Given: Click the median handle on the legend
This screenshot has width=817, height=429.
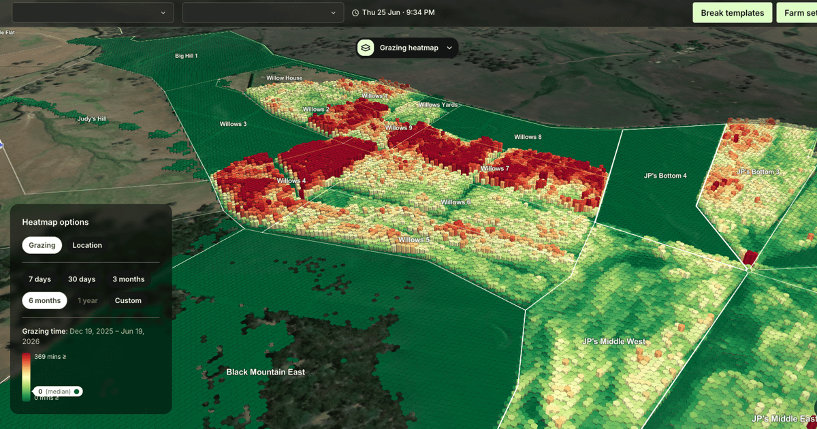Looking at the screenshot, I should point(58,392).
